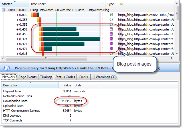
Task: Switch to the Timings tab
Action: [46, 77]
